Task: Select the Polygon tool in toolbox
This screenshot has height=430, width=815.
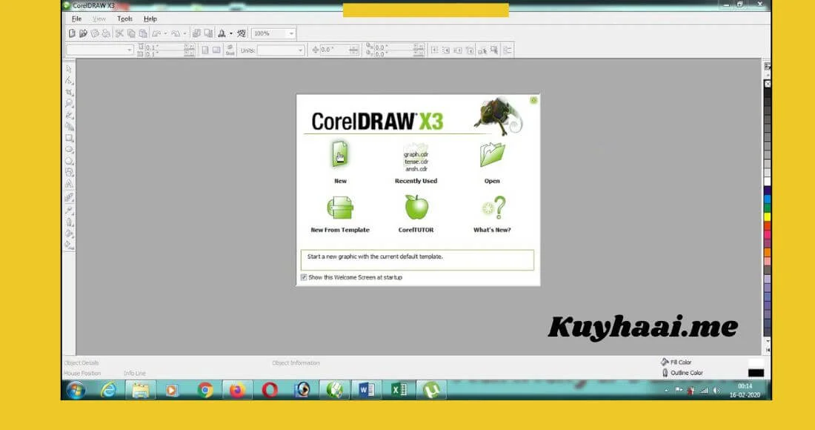Action: [69, 161]
